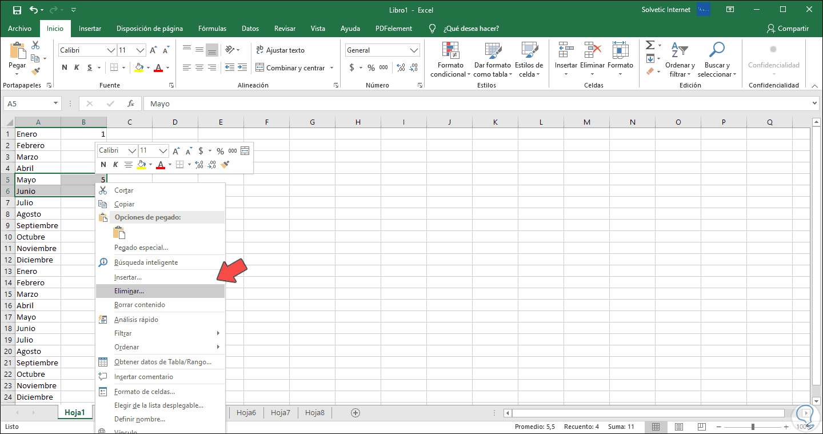Click Increase Font Size in ribbon

(x=153, y=50)
